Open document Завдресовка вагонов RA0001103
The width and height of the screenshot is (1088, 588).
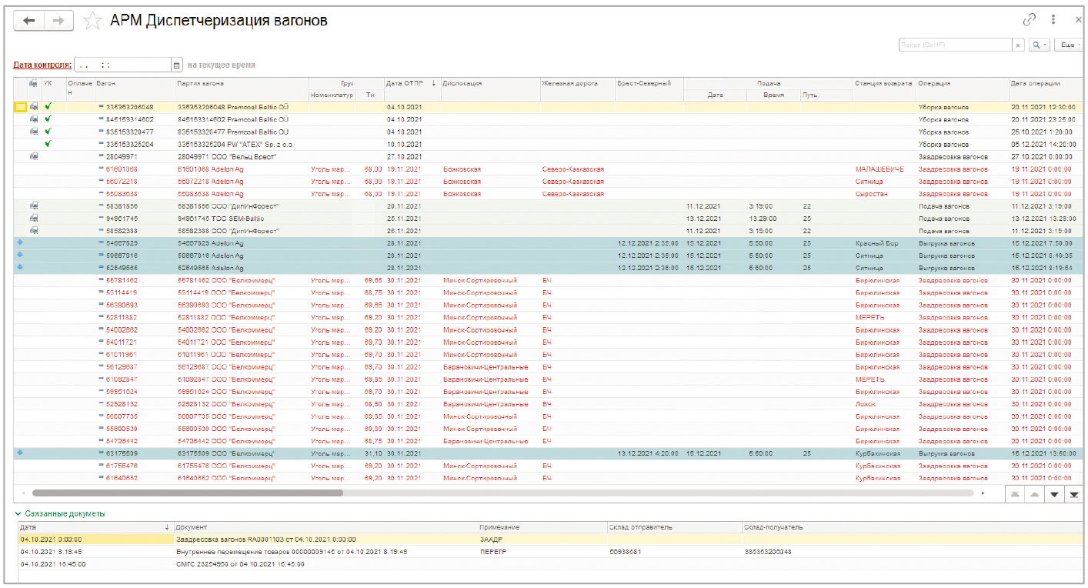(265, 540)
